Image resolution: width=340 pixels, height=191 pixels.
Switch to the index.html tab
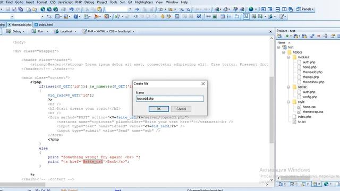click(44, 25)
